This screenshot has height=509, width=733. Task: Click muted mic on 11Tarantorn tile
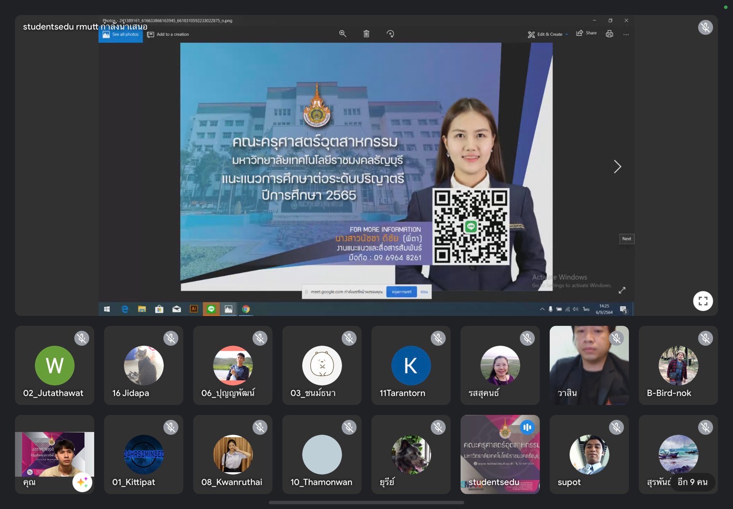tap(438, 338)
